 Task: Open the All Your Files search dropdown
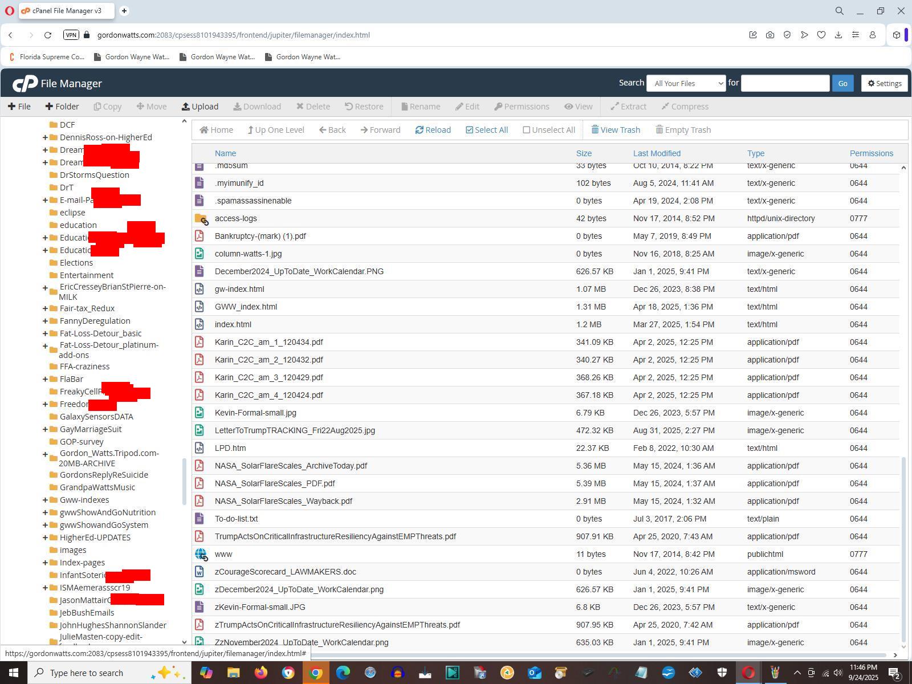686,83
